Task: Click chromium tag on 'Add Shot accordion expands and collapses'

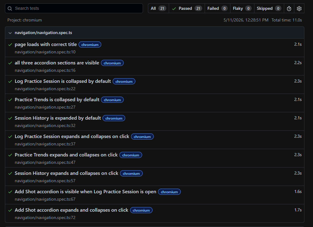Action: point(141,210)
